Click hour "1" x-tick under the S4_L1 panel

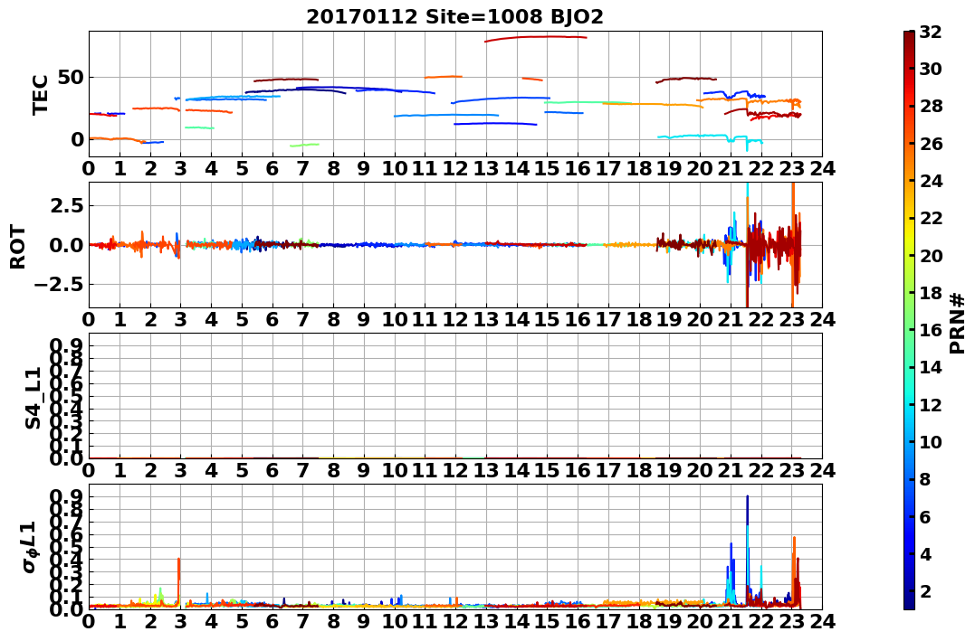coord(119,470)
